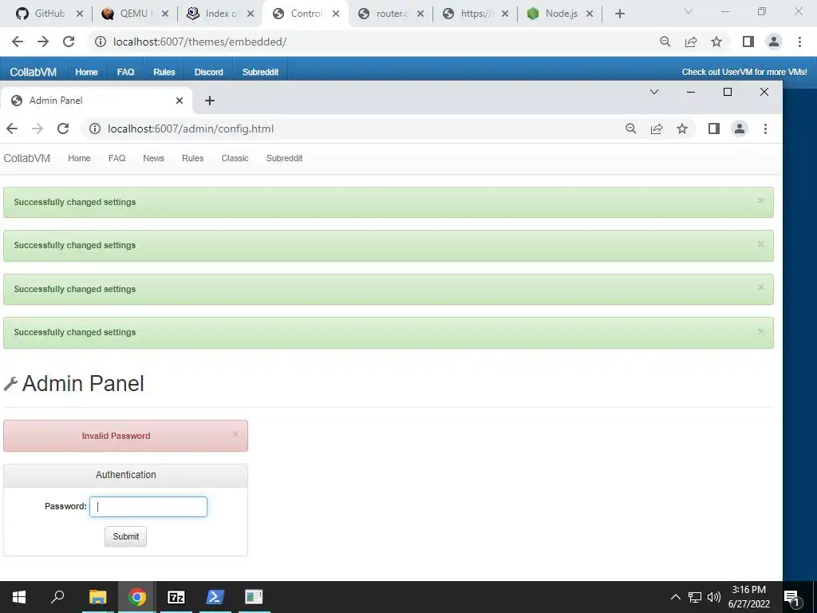Focus the Password input field
817x613 pixels.
[148, 507]
